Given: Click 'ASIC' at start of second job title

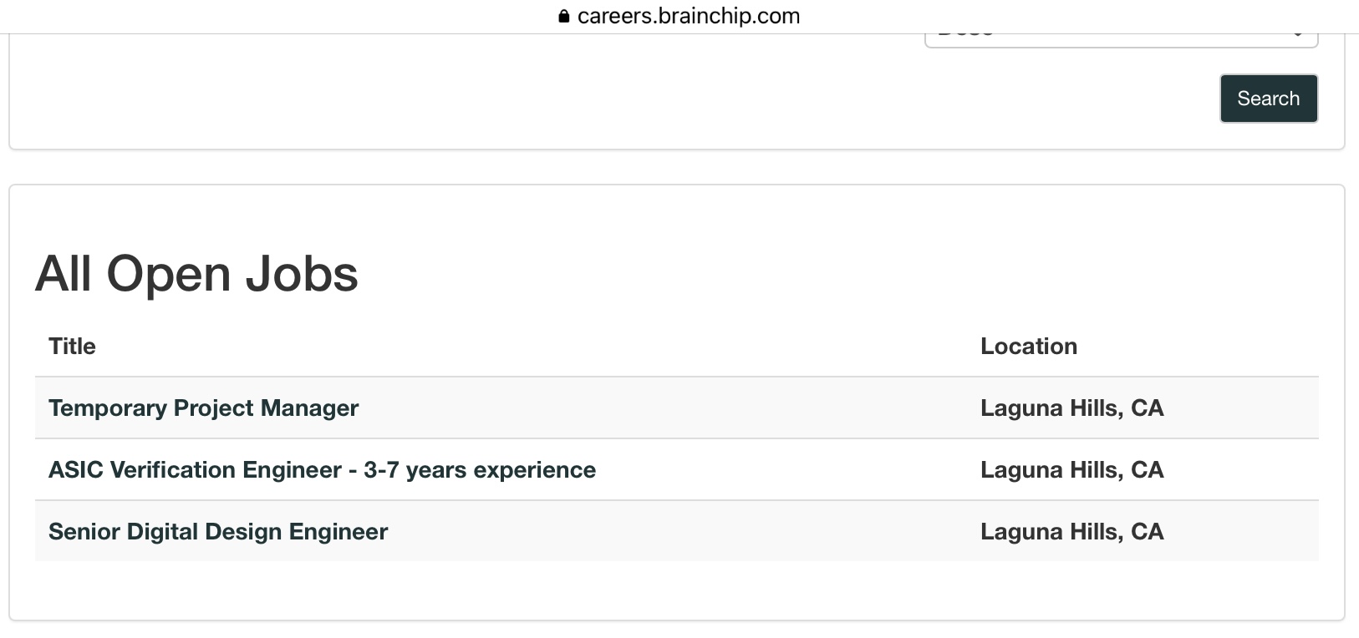Looking at the screenshot, I should click(x=75, y=470).
